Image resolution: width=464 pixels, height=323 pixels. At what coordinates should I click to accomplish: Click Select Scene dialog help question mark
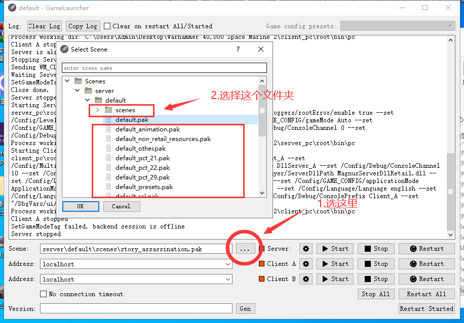(x=238, y=50)
